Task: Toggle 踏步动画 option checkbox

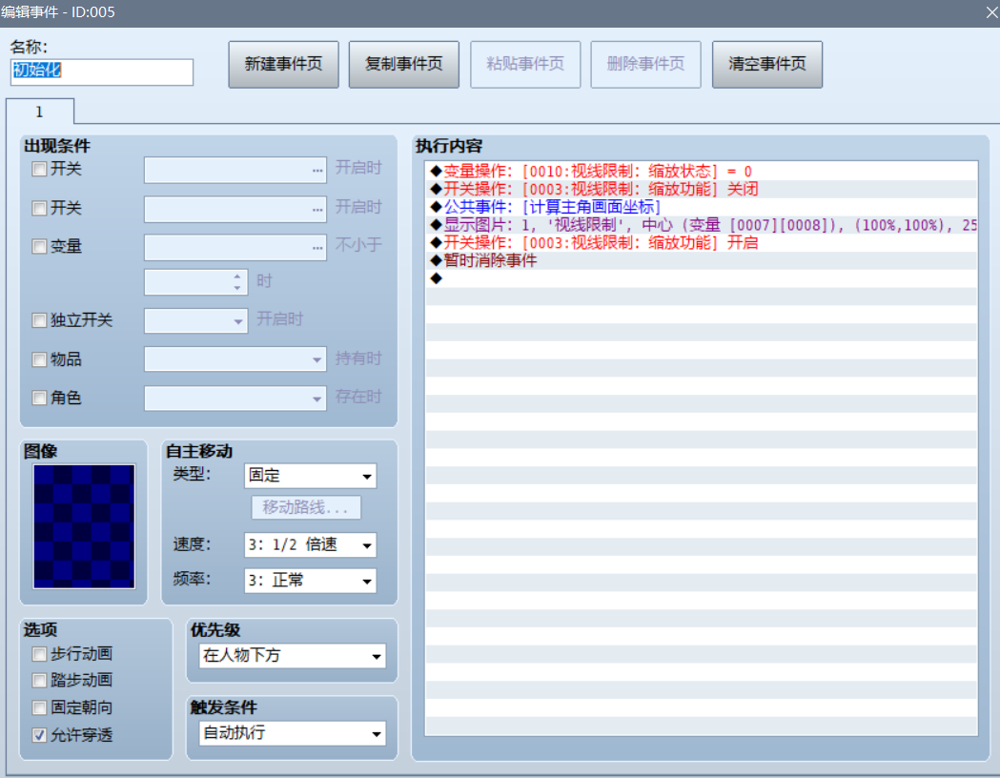Action: [x=39, y=681]
